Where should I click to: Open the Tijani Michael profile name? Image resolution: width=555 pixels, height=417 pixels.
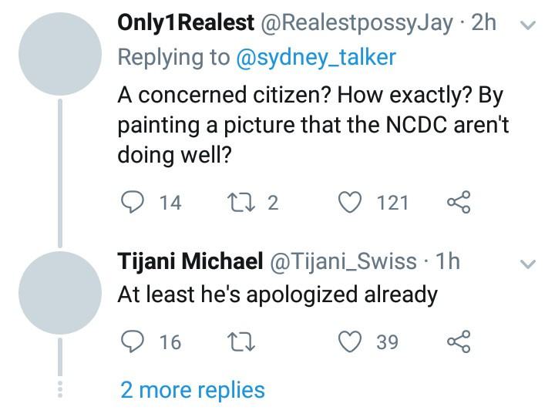pos(190,261)
